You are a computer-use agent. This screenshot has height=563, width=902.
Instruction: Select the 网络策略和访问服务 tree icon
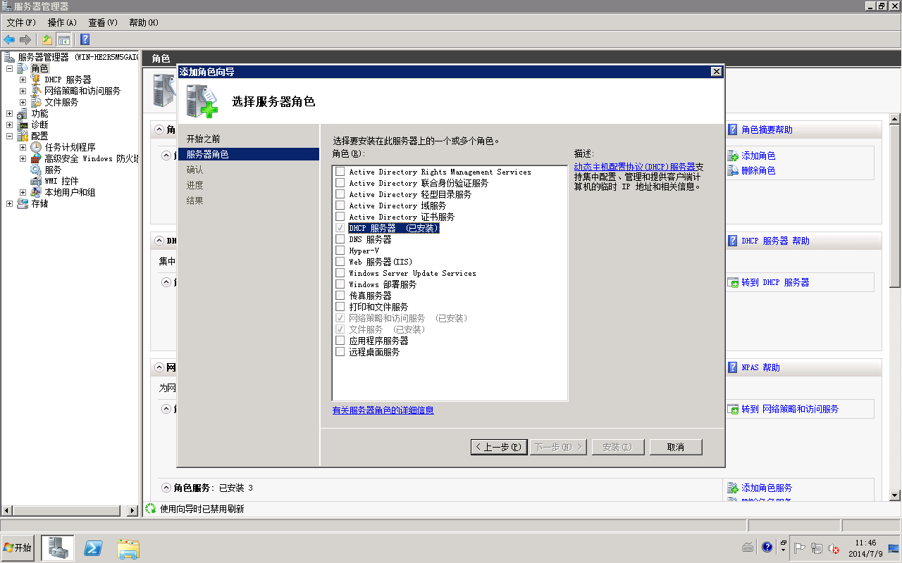(x=37, y=91)
